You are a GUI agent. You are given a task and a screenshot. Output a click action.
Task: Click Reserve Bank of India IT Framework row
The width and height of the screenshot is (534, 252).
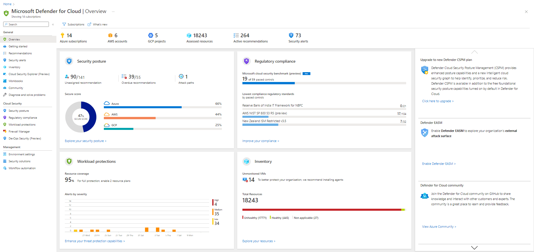[324, 107]
